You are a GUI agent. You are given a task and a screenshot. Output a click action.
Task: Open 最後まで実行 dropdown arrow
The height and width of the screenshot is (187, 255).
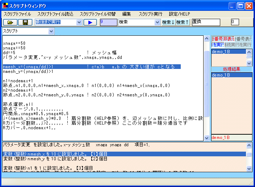click(x=79, y=22)
